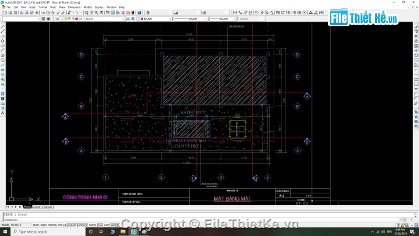This screenshot has height=236, width=419.
Task: Click the Undo arrow icon
Action: (69, 12)
